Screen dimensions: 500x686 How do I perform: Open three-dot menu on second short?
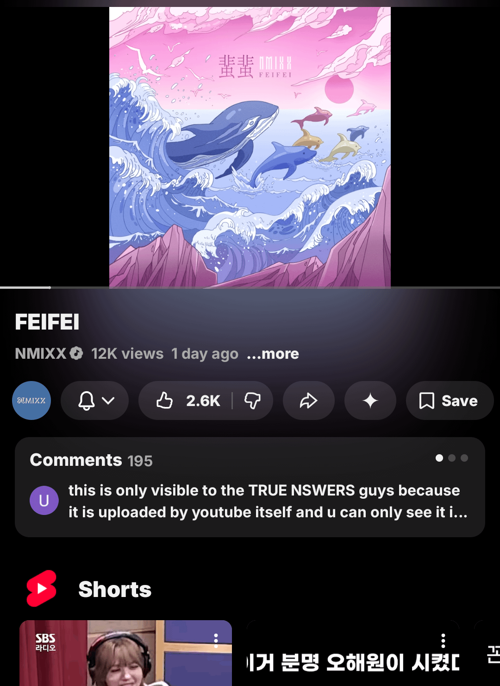pos(443,641)
